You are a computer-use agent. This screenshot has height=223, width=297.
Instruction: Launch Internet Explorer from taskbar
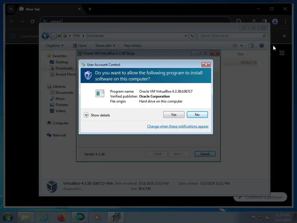(x=44, y=217)
